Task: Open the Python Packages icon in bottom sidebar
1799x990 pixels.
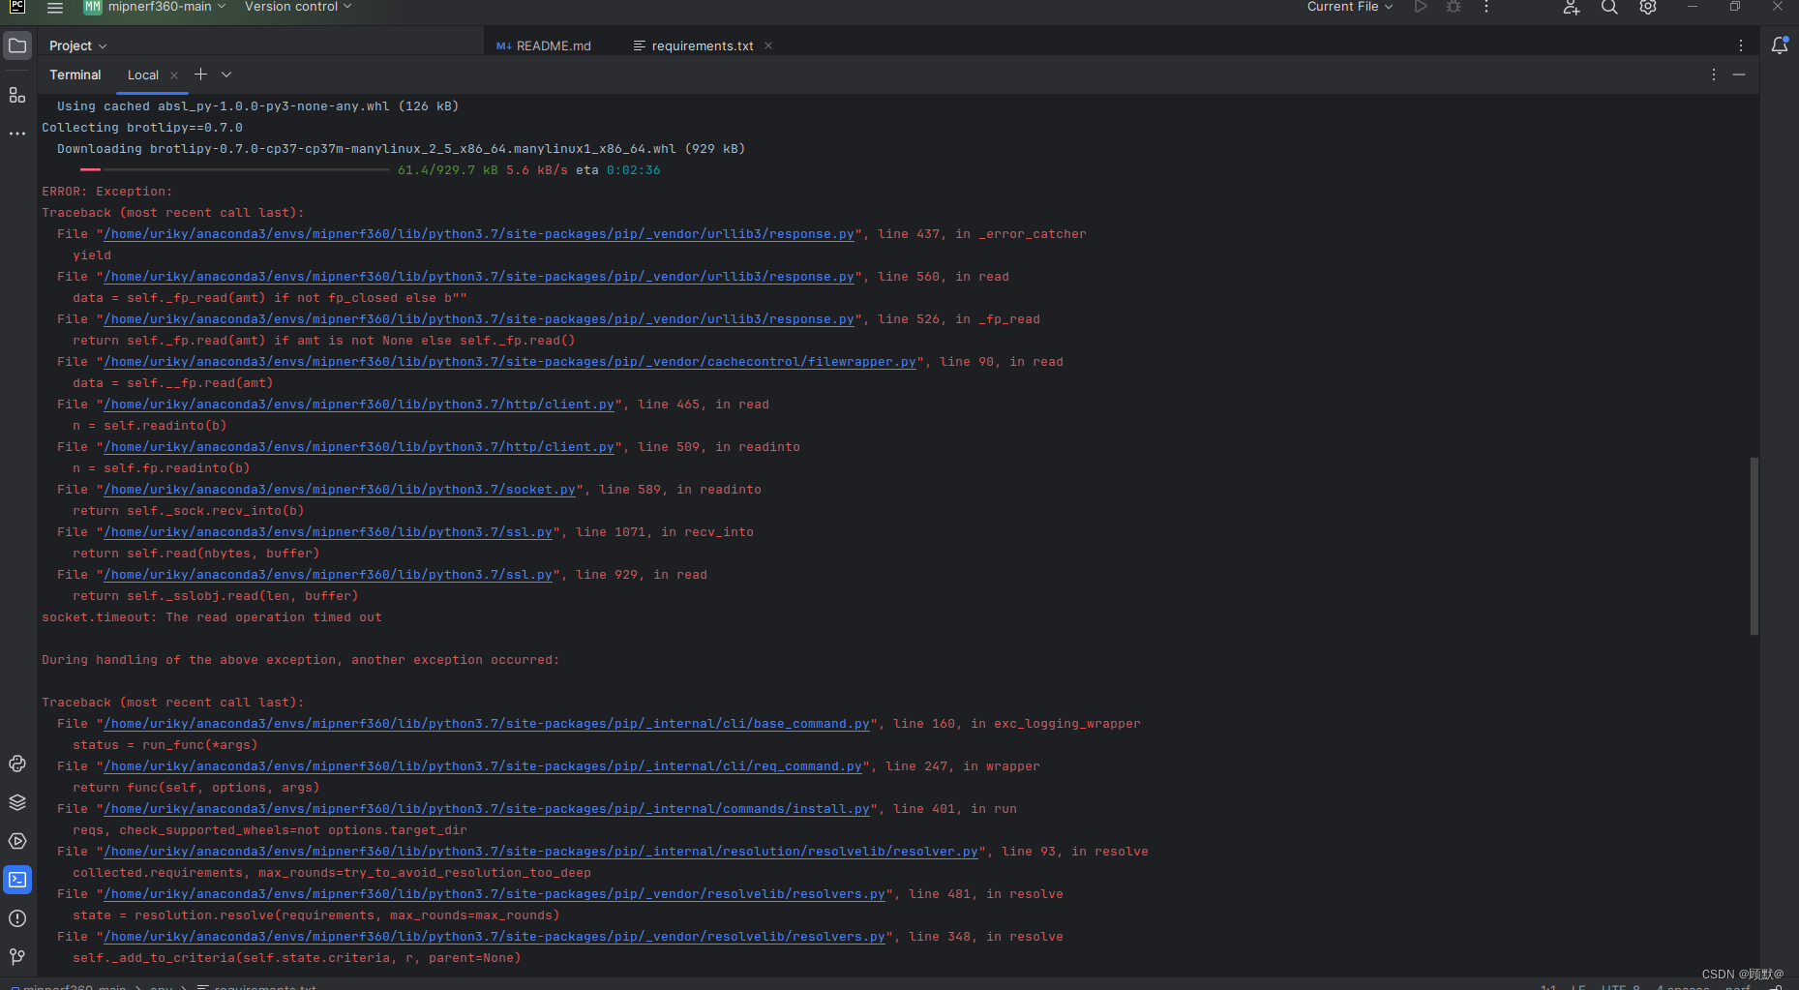Action: pyautogui.click(x=17, y=764)
